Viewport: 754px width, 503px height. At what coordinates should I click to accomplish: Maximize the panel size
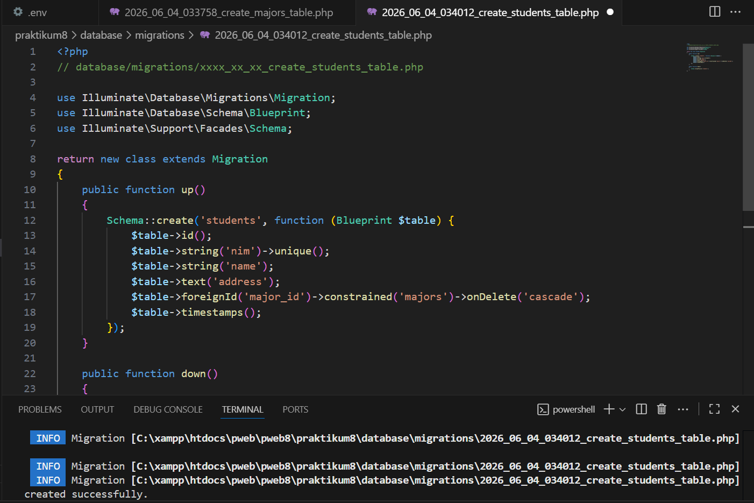(x=714, y=409)
